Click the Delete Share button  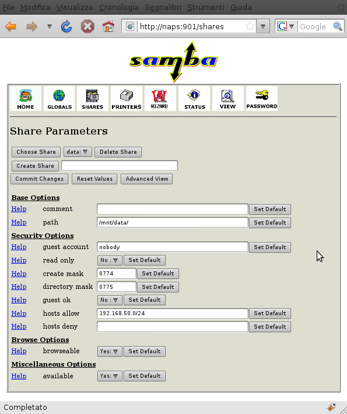(x=118, y=152)
